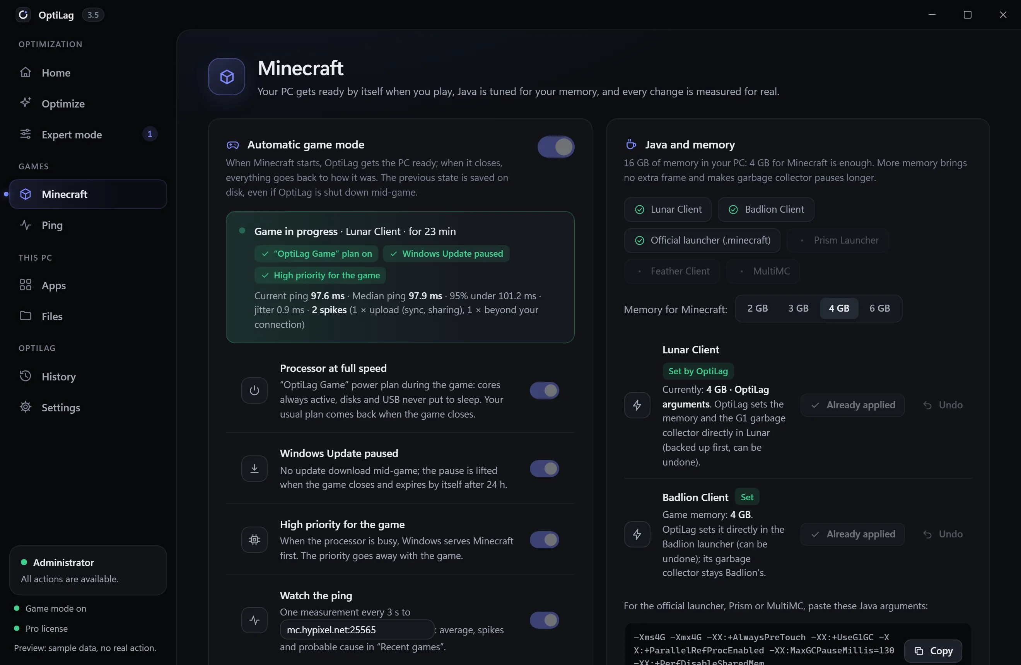Click Already applied for Lunar Client
The image size is (1021, 665).
click(x=852, y=405)
